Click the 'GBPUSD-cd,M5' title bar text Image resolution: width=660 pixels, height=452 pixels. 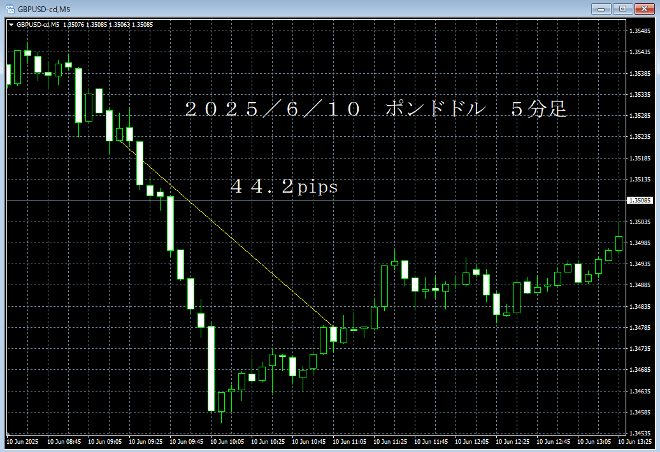(x=44, y=10)
